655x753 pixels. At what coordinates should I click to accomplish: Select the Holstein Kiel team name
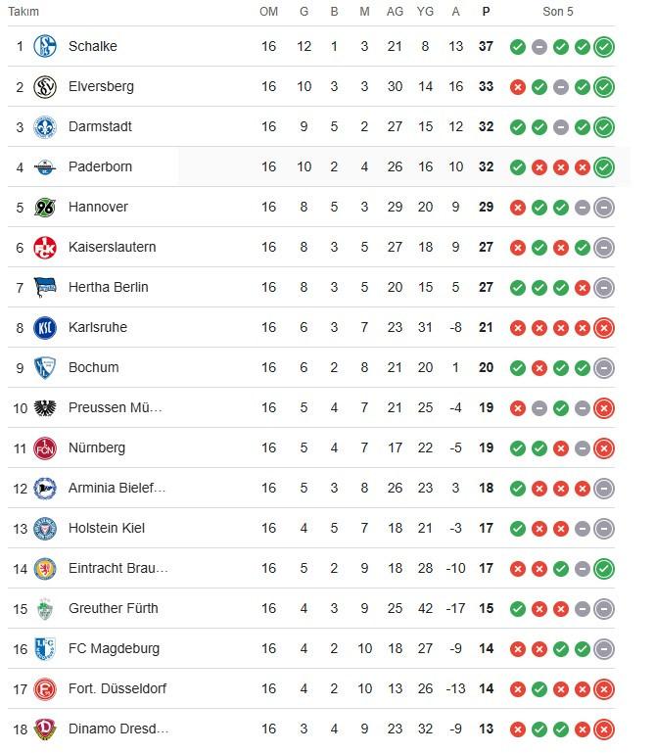point(107,528)
